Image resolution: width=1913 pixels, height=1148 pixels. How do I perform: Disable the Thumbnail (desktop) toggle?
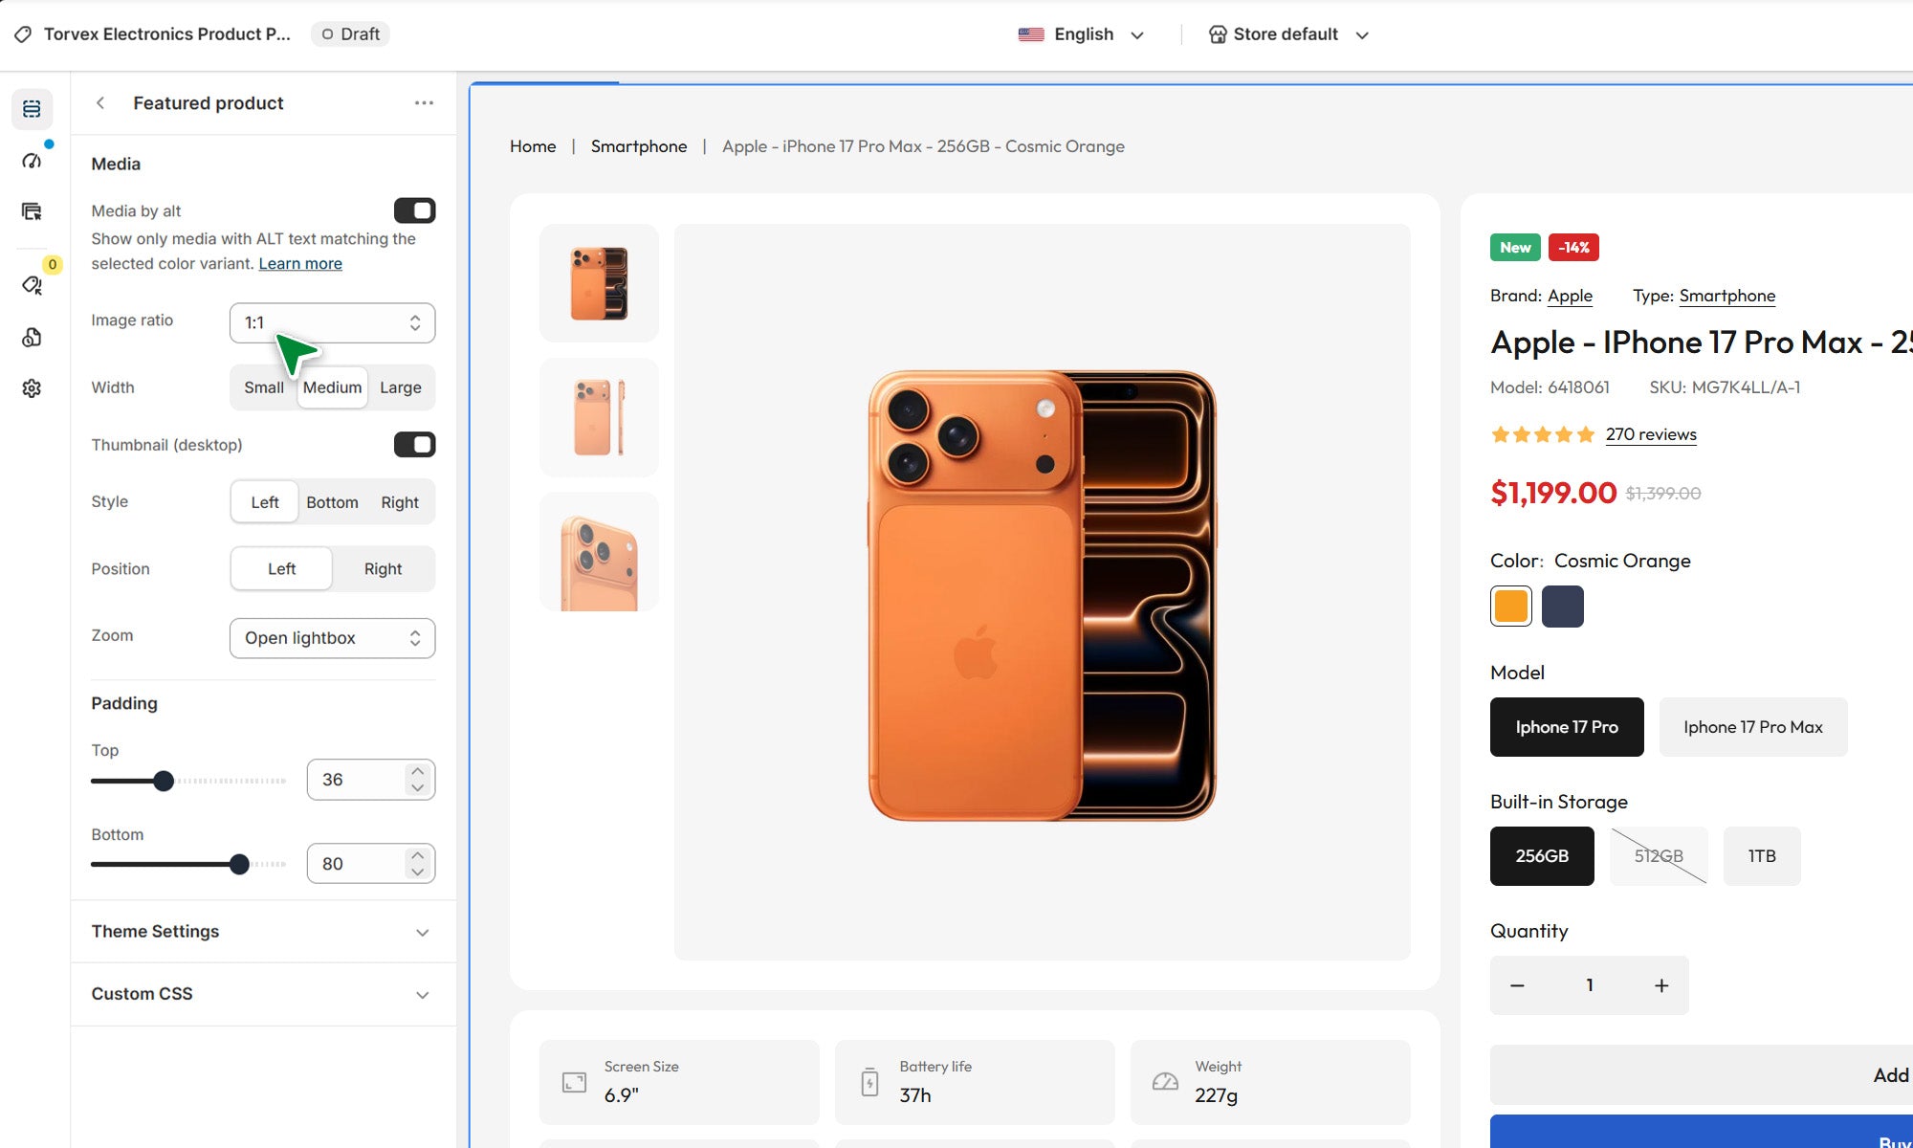tap(414, 444)
